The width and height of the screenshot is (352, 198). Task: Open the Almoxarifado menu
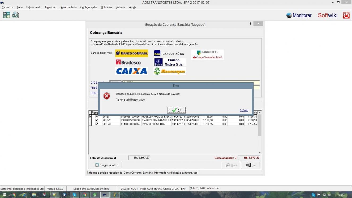click(x=69, y=7)
